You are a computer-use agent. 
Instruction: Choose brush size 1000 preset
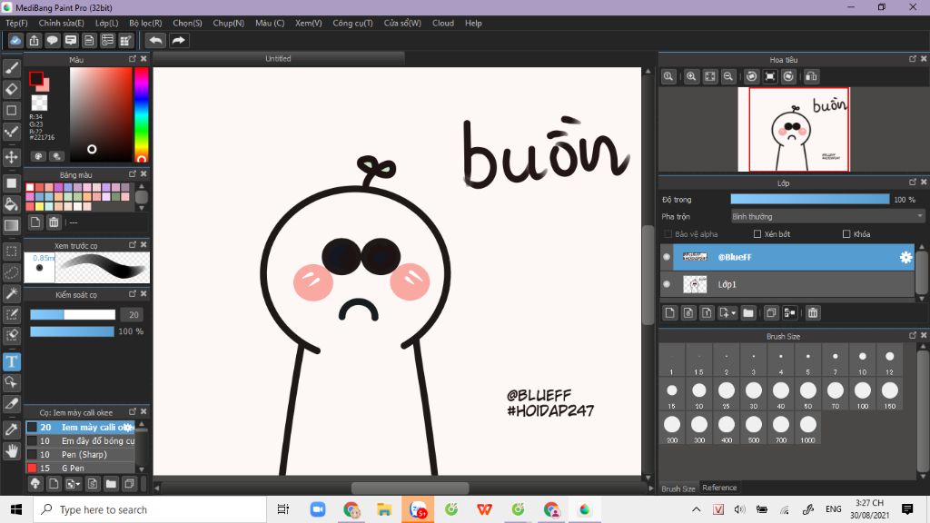click(x=807, y=429)
